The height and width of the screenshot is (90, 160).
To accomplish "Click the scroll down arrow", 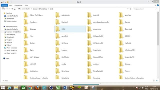I will tap(158, 78).
